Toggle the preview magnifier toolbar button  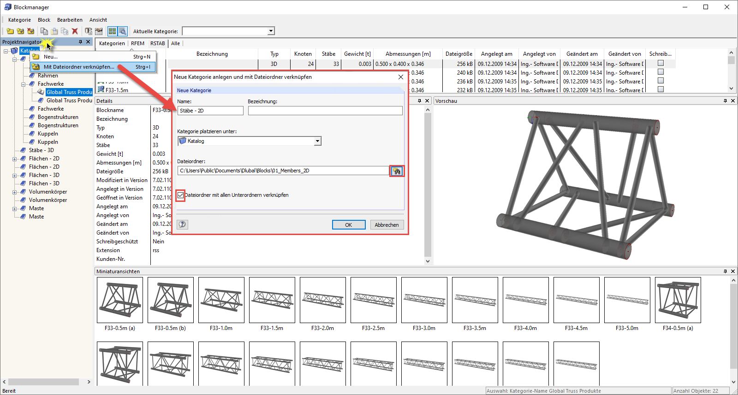coord(122,31)
